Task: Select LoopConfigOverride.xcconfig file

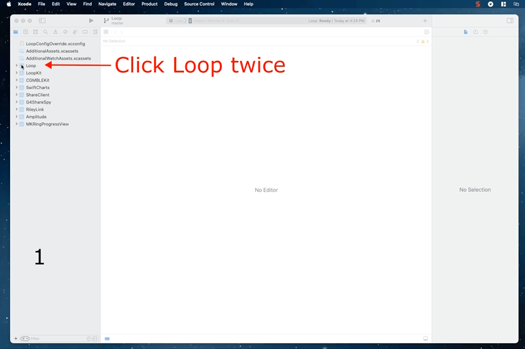Action: point(55,44)
